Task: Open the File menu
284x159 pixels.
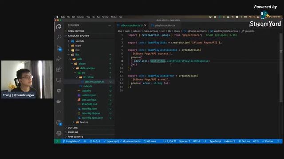Action: coord(68,17)
